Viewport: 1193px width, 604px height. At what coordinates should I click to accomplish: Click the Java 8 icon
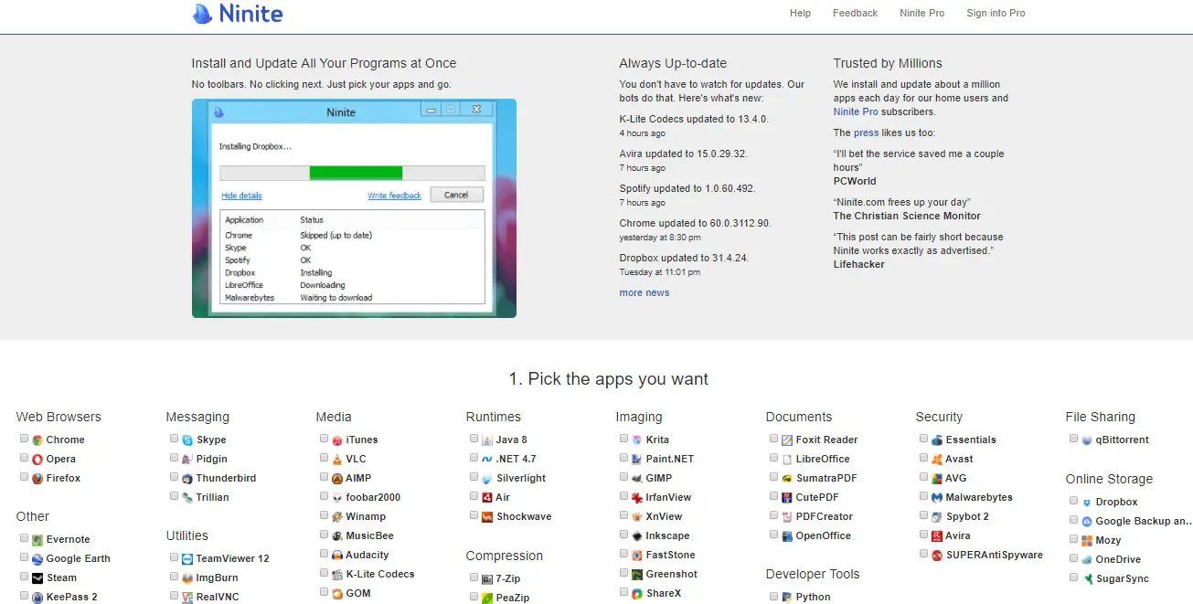pyautogui.click(x=487, y=440)
